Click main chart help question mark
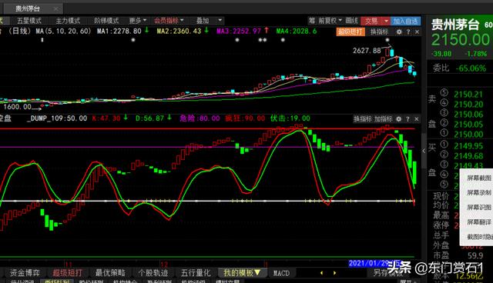This screenshot has height=283, width=493. 408,32
